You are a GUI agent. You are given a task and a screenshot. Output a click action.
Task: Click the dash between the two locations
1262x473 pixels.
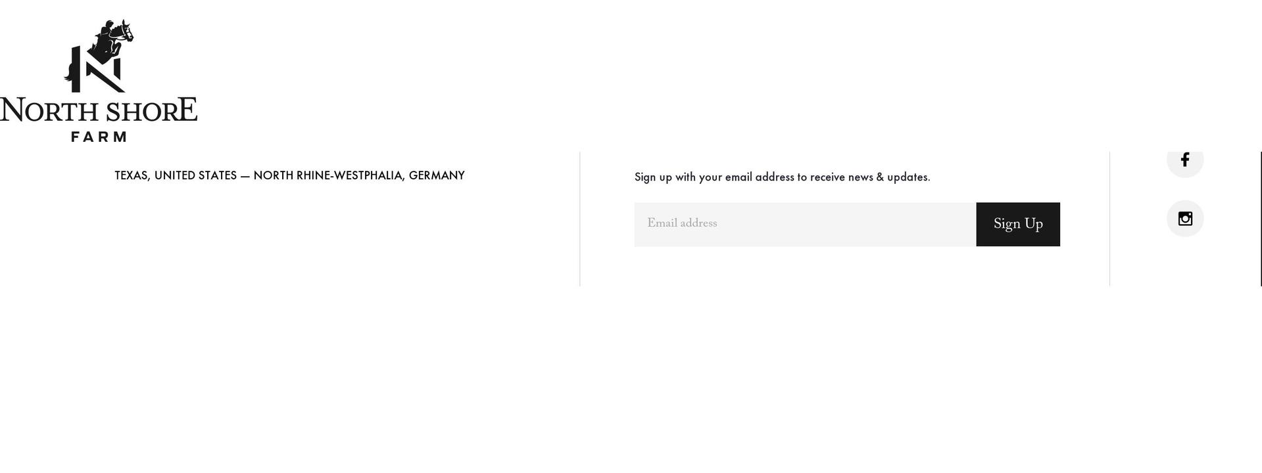click(245, 176)
